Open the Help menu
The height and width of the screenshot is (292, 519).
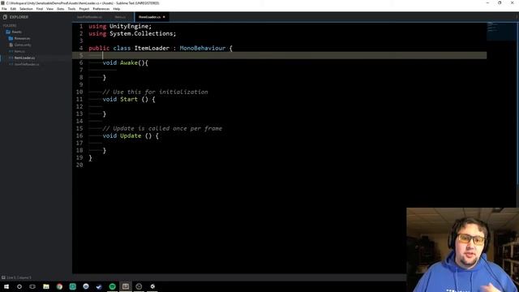(x=117, y=9)
